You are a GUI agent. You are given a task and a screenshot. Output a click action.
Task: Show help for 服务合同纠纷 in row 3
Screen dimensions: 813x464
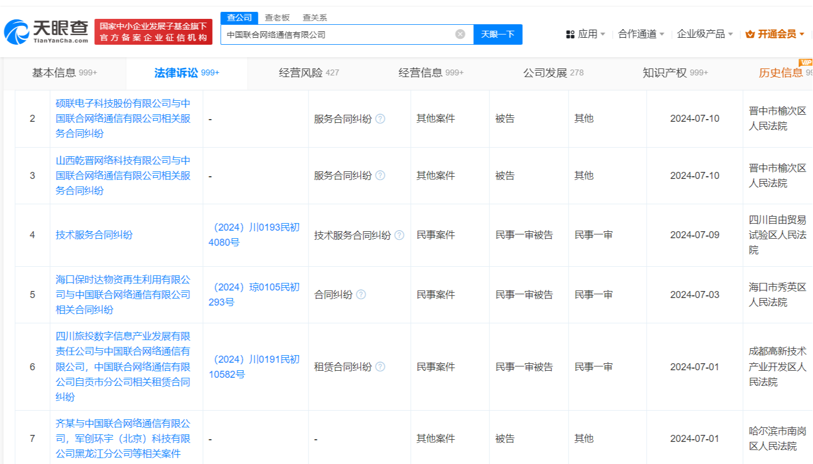click(380, 176)
